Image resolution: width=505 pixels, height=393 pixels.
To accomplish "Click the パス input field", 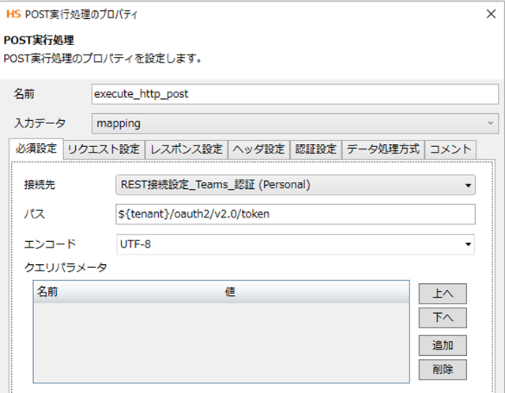I will point(296,214).
